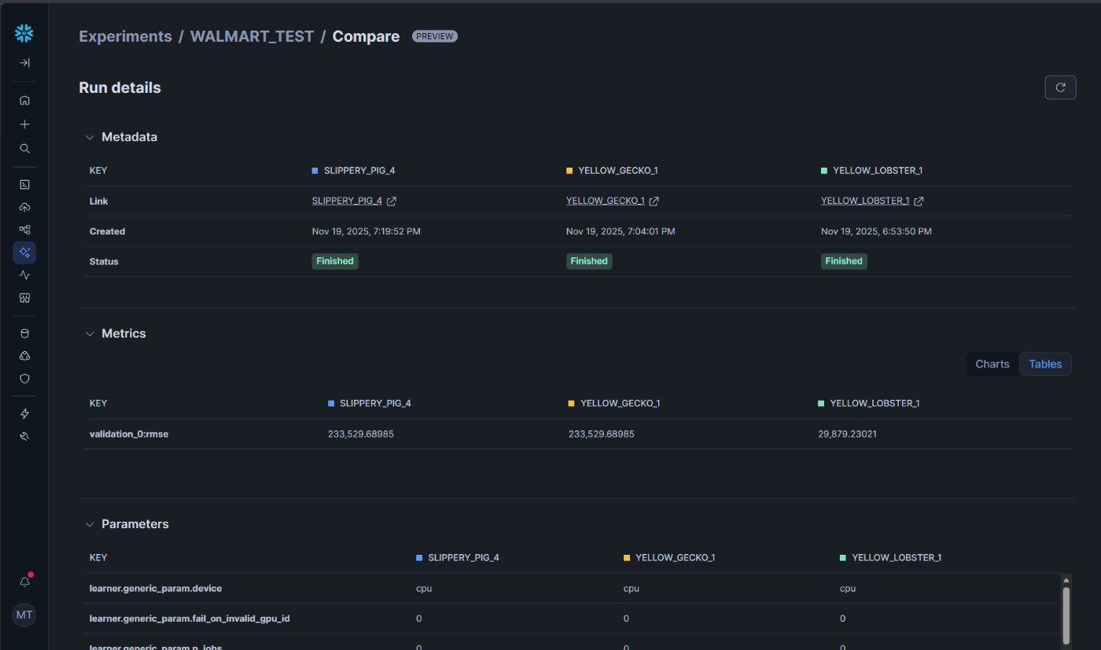Click the validation_0:rmse metric key

(129, 434)
